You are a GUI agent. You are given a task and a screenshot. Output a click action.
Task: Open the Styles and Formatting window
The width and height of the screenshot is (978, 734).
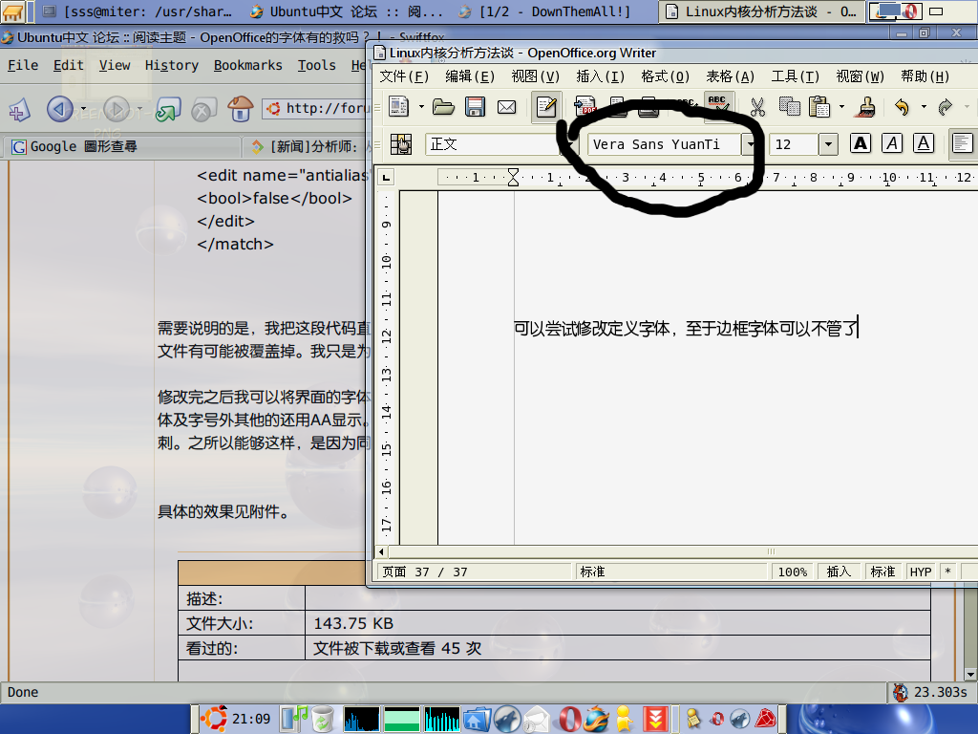[400, 144]
